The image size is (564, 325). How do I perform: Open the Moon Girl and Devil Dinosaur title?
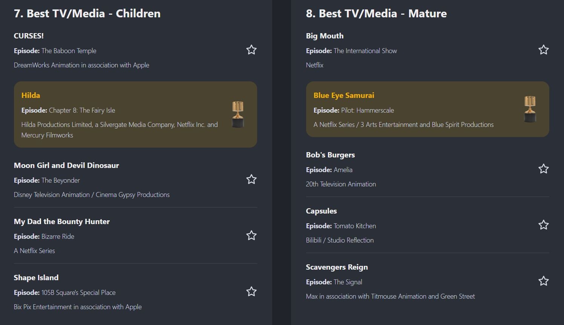tap(66, 165)
